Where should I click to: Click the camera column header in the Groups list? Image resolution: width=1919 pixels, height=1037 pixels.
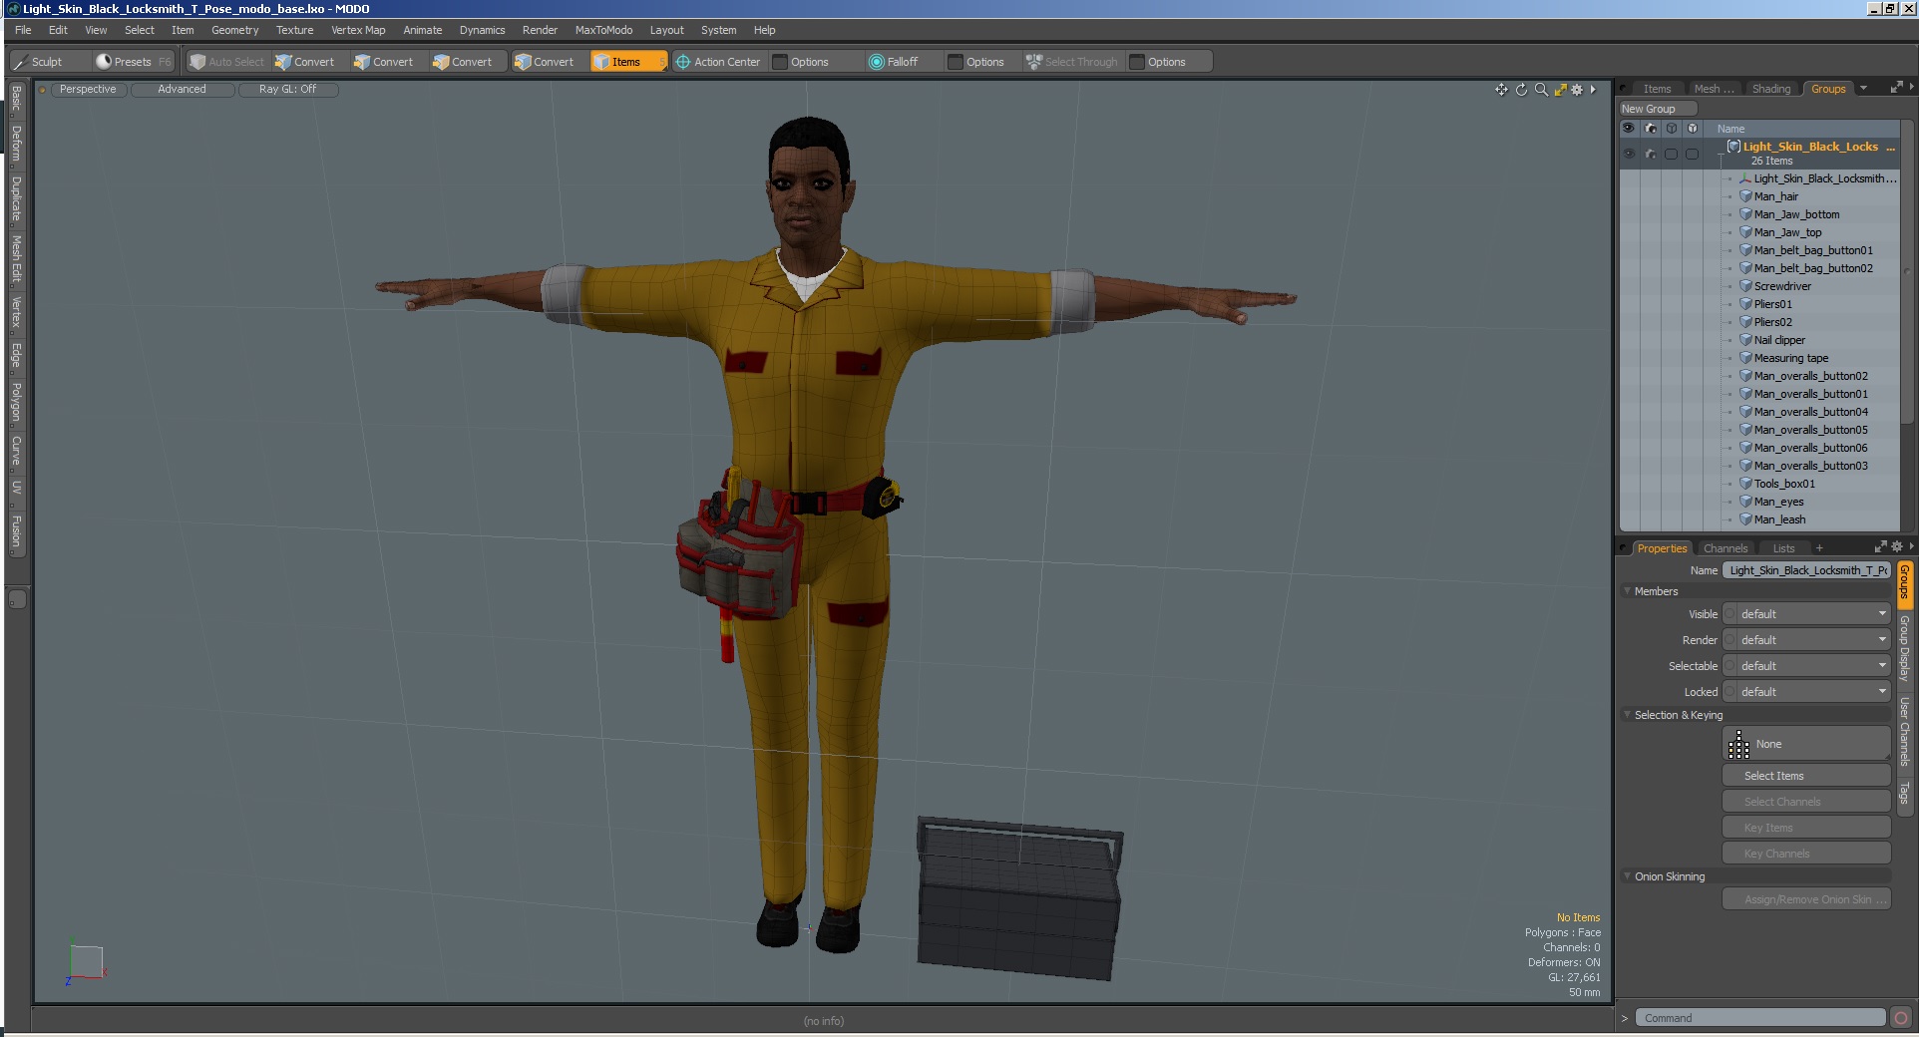pos(1650,129)
